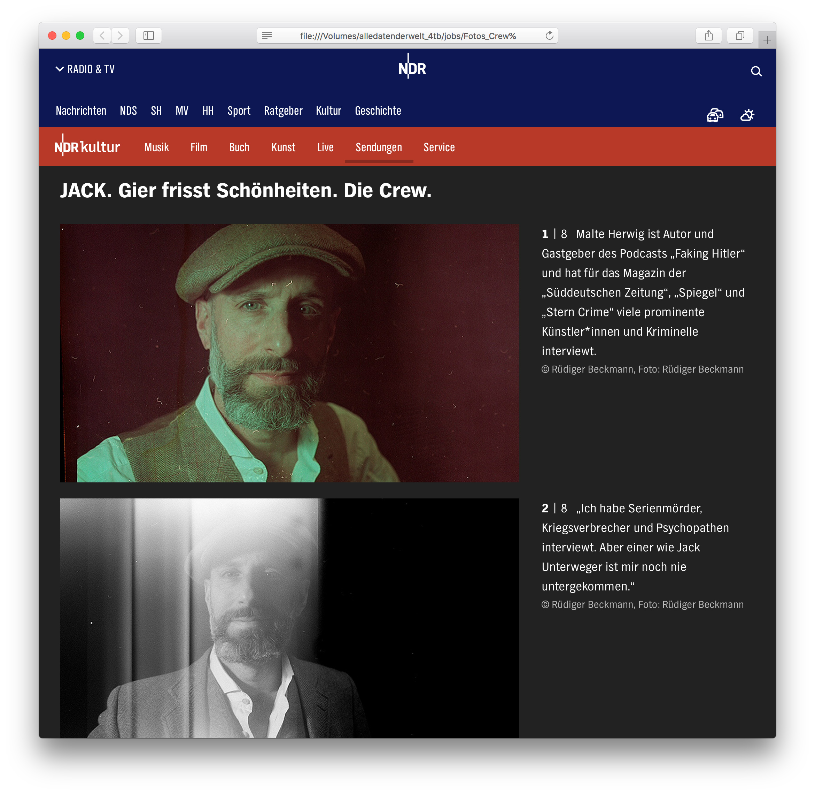
Task: Open the black-and-white portrait photo
Action: click(289, 617)
